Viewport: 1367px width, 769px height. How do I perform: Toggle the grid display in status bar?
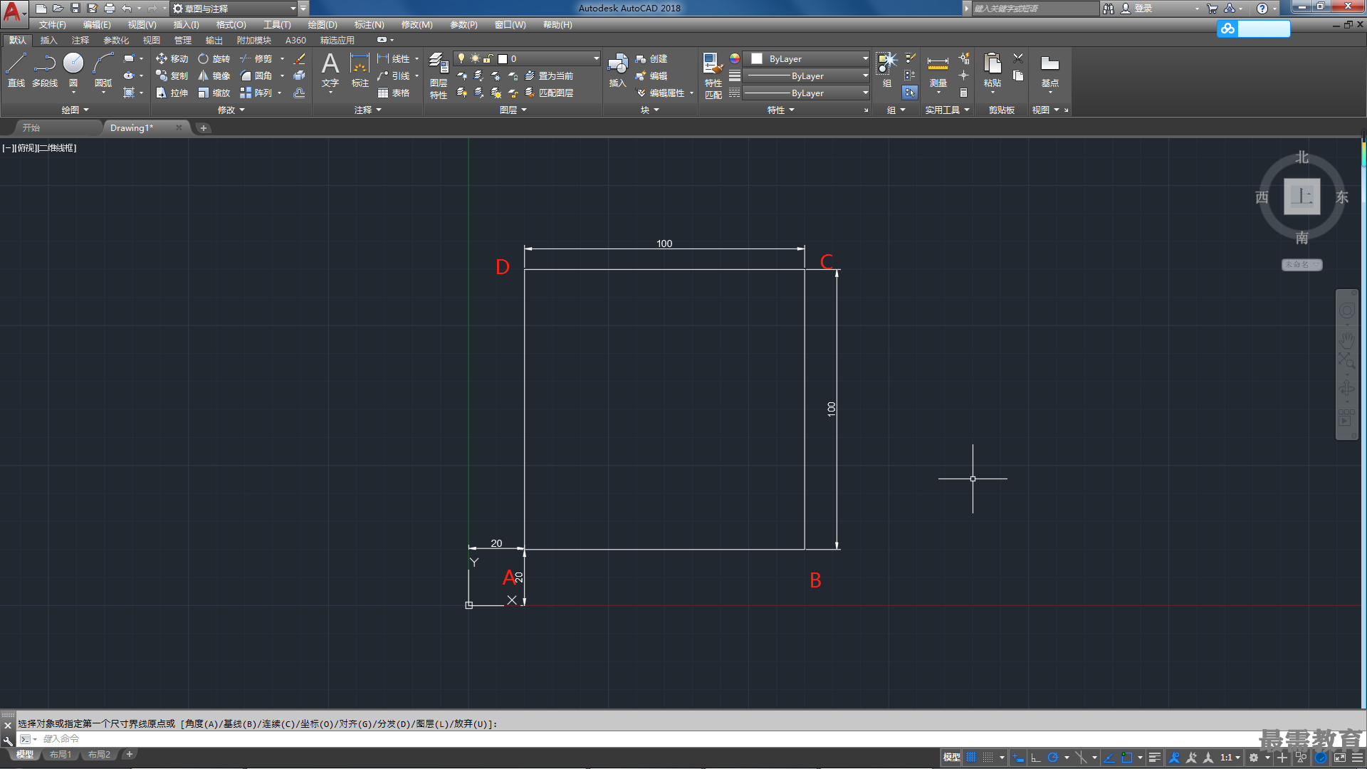pos(971,757)
